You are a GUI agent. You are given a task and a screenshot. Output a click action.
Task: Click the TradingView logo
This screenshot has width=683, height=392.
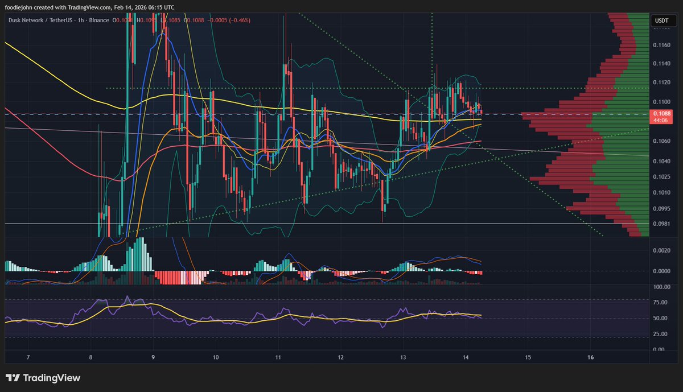coord(43,378)
